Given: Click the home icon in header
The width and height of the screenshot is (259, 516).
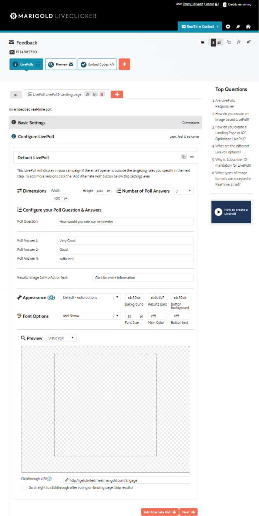Looking at the screenshot, I should (x=248, y=27).
